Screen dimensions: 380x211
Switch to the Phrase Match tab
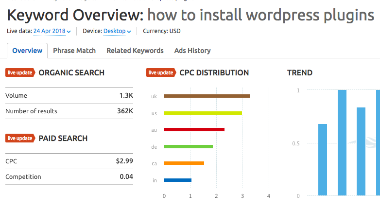pos(74,51)
